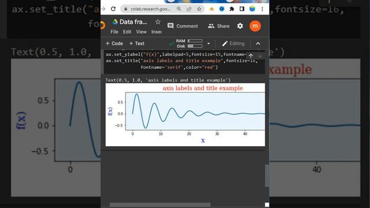Bookmark this page with the address bar star
The width and height of the screenshot is (370, 208).
tap(199, 9)
